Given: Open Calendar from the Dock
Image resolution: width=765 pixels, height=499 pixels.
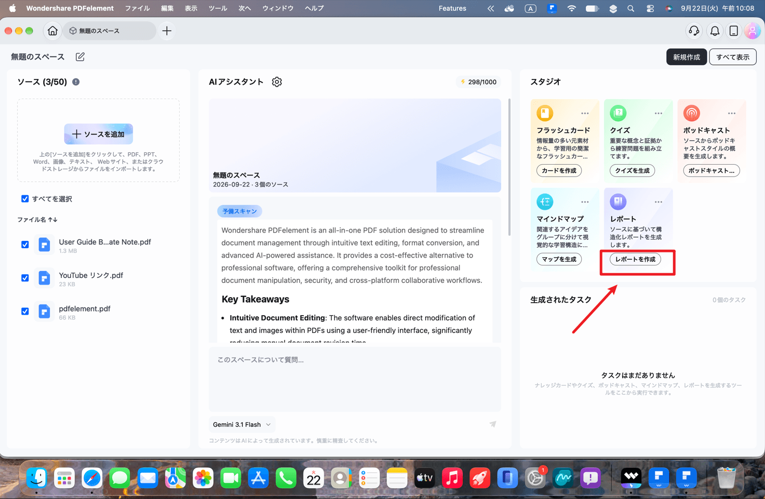Looking at the screenshot, I should (314, 478).
